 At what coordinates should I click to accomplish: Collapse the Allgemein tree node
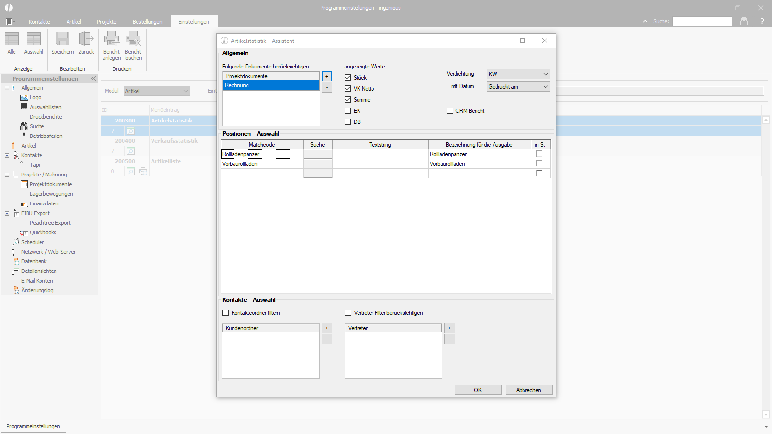[x=7, y=88]
